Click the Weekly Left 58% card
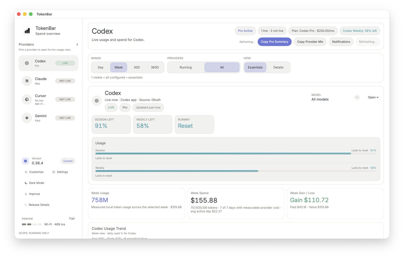The image size is (404, 258). (x=153, y=124)
